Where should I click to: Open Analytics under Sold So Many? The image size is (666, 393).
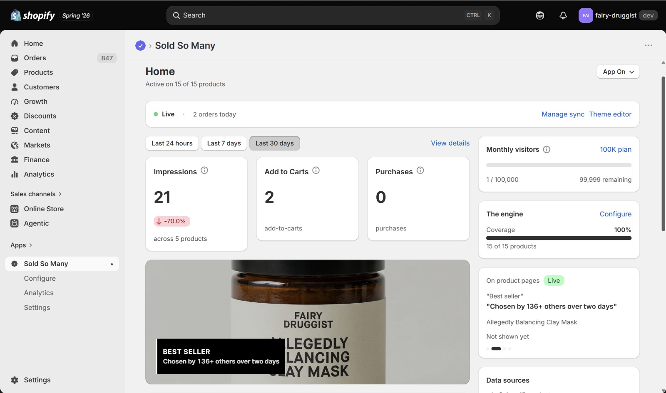[x=39, y=293]
